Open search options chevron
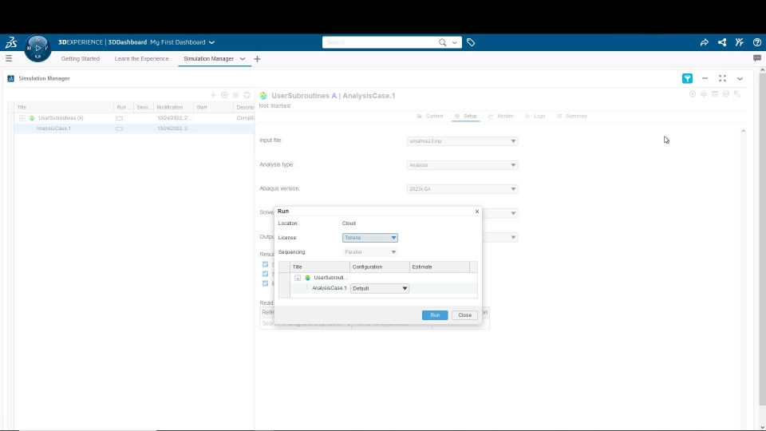 pos(454,42)
